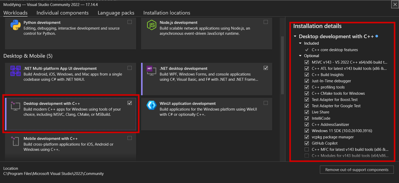Click the Installation details heading
This screenshot has height=183, width=399.
tap(317, 26)
